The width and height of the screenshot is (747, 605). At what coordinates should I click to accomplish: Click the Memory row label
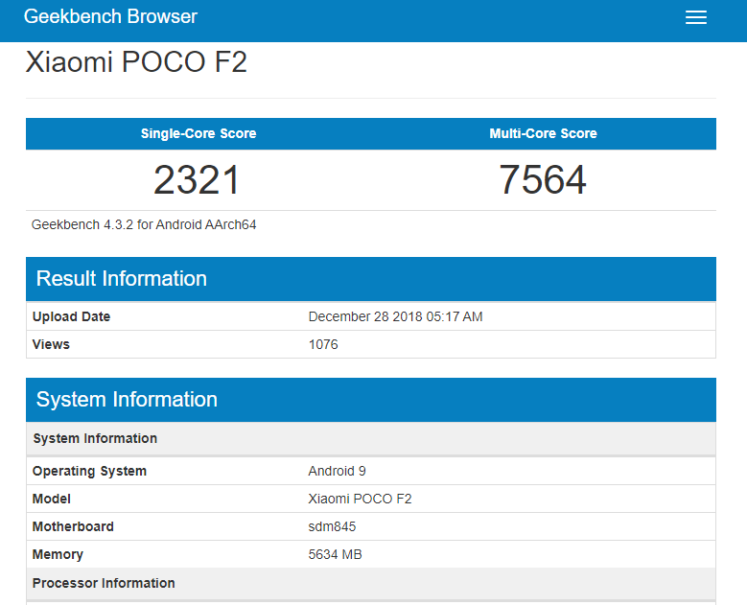pyautogui.click(x=58, y=554)
